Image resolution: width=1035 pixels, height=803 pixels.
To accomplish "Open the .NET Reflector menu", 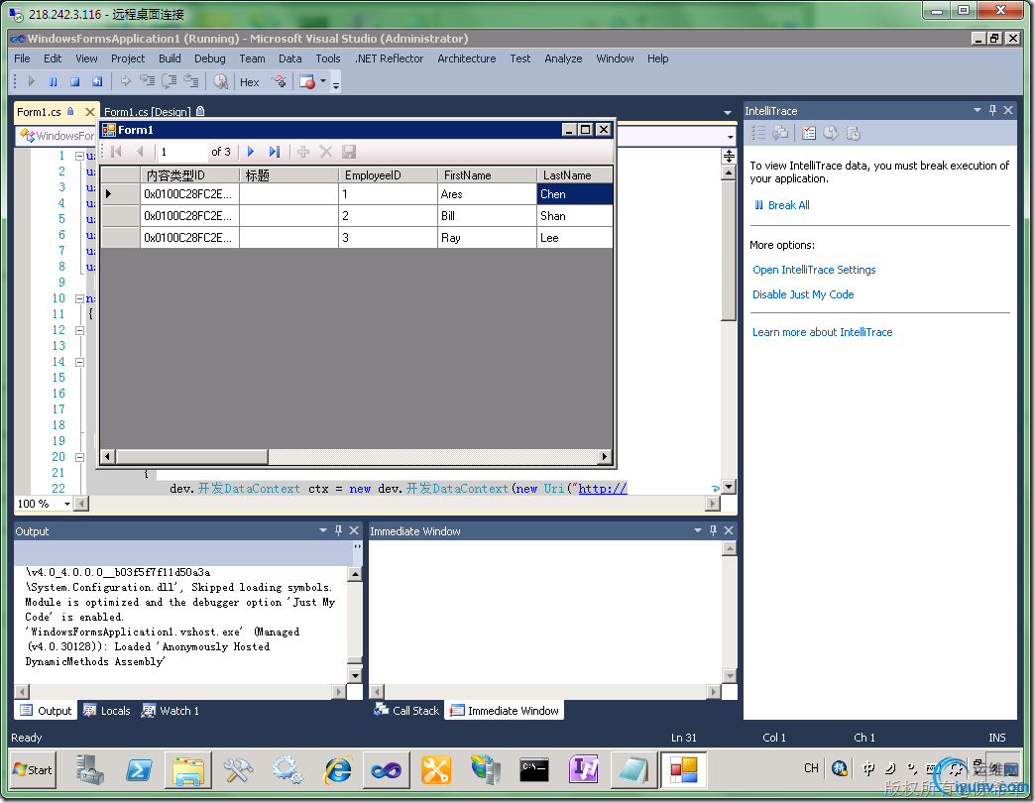I will coord(389,58).
